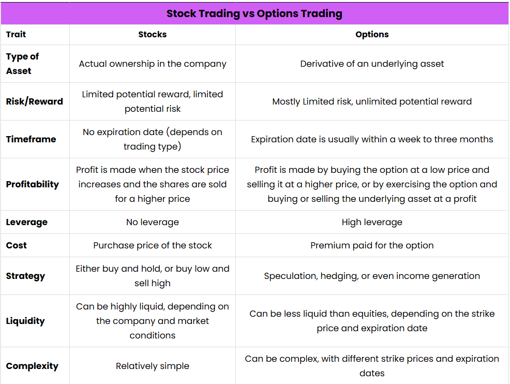Viewport: 510px width, 384px height.
Task: Click the 'Complexity' row label
Action: tap(32, 366)
